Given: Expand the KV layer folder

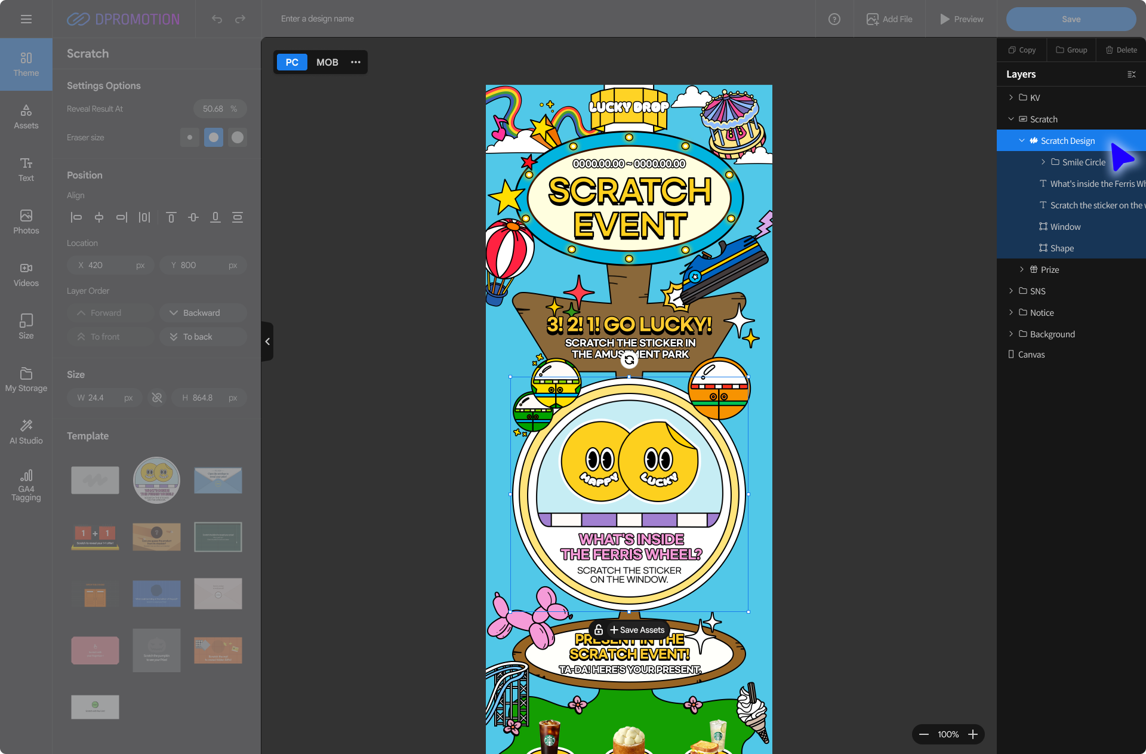Looking at the screenshot, I should [x=1011, y=97].
